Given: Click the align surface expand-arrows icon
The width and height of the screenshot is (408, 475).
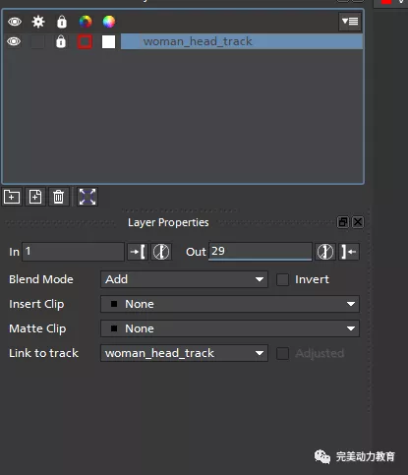Looking at the screenshot, I should pos(87,197).
